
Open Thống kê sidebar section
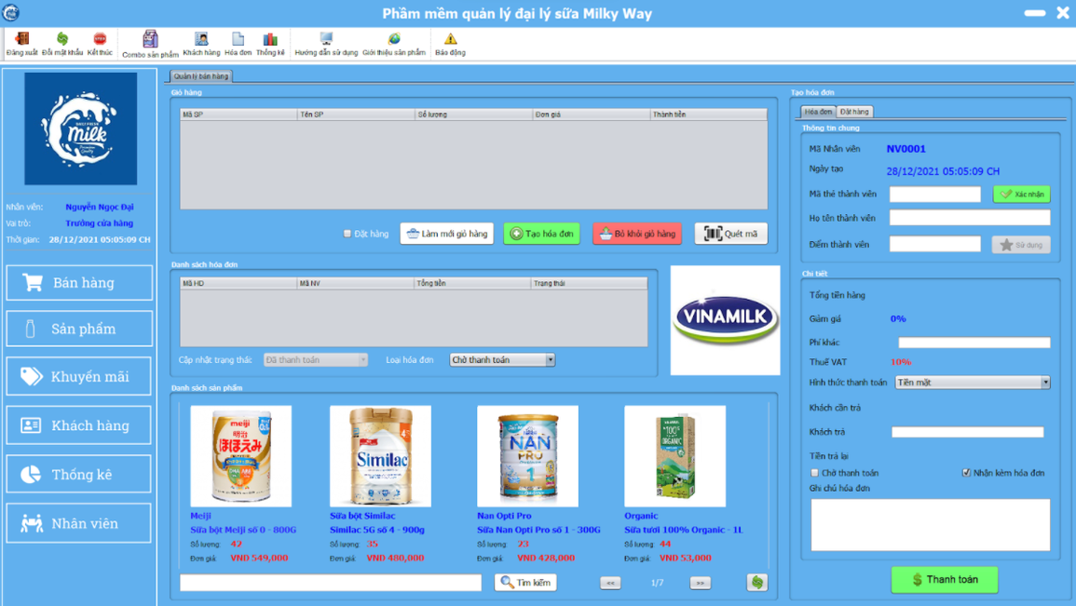coord(79,474)
